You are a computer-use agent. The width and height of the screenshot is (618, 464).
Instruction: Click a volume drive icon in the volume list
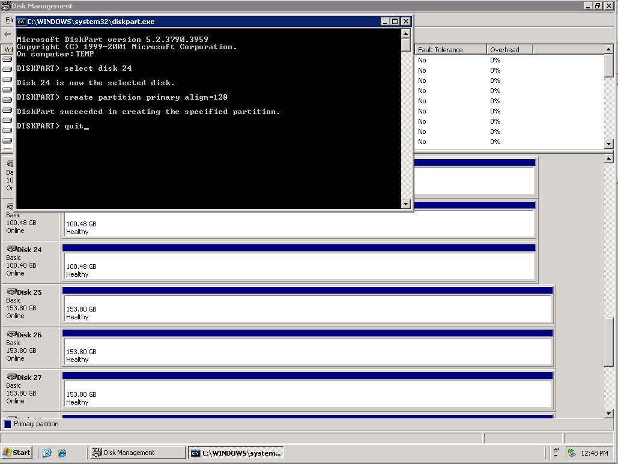7,60
